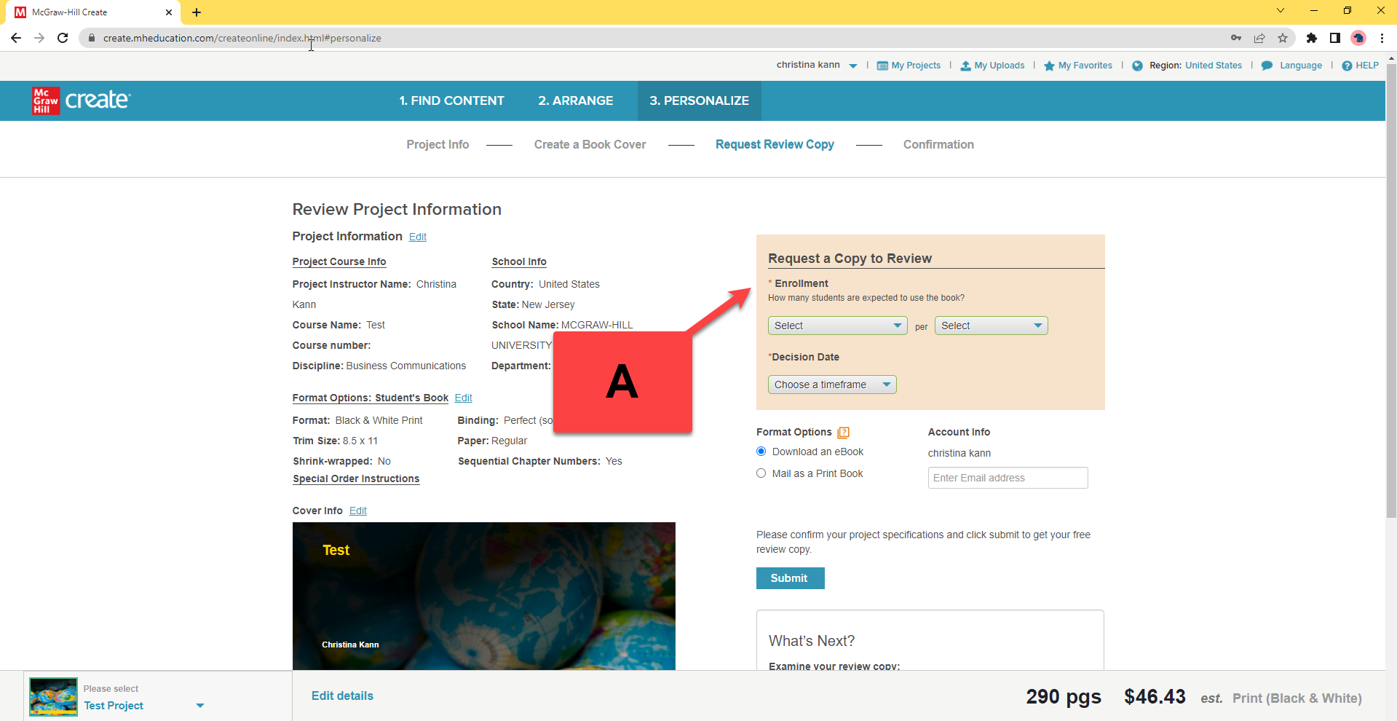The image size is (1397, 721).
Task: Expand the Test Project selector
Action: click(200, 706)
